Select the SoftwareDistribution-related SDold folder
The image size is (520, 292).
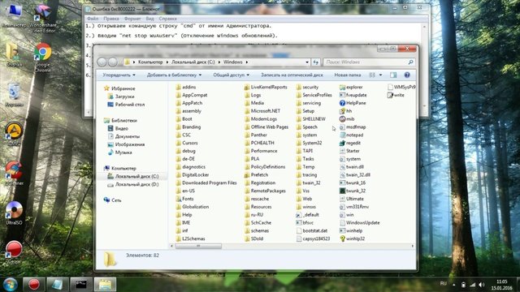(x=253, y=238)
